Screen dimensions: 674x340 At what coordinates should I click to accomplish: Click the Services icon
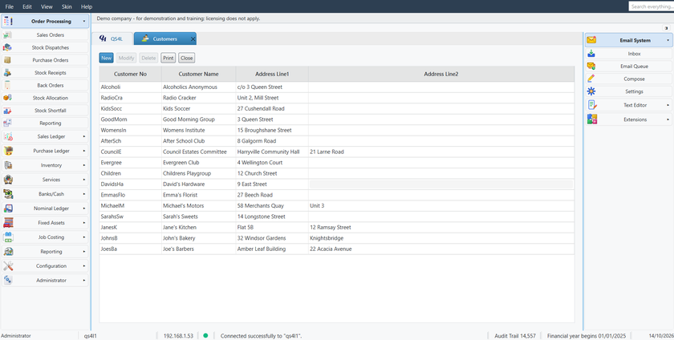[x=8, y=180]
